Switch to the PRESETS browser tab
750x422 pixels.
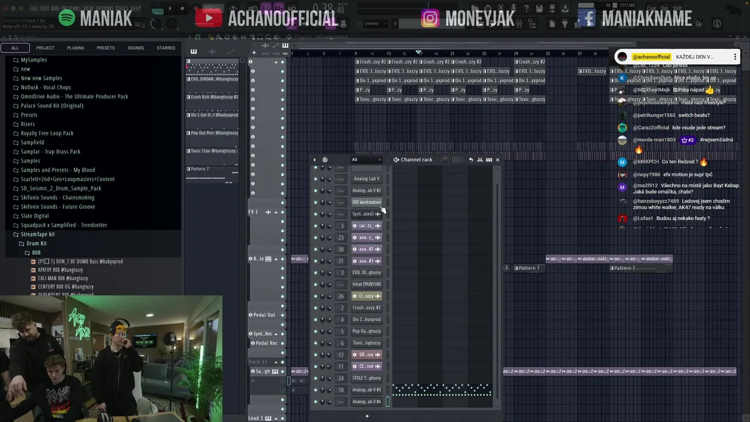(105, 48)
